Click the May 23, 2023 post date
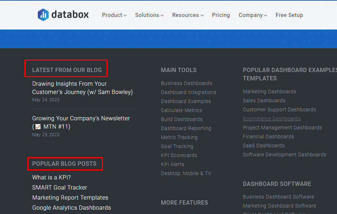Viewport: 337px width, 214px height. [46, 135]
